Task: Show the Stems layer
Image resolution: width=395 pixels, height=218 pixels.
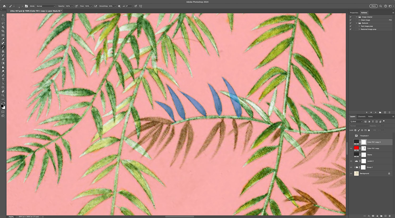Action: tap(351, 155)
